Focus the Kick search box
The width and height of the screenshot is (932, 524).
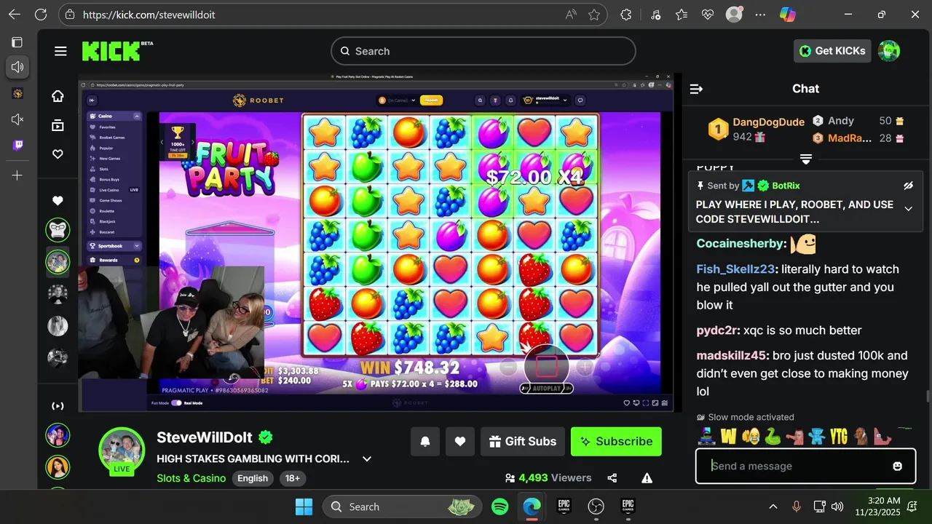[x=483, y=51]
